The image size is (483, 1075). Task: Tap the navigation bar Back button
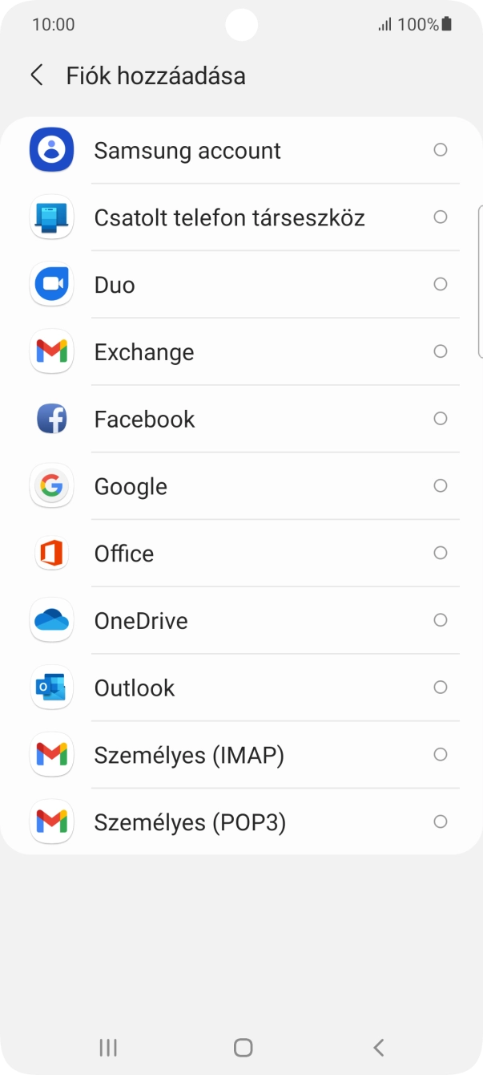377,1047
